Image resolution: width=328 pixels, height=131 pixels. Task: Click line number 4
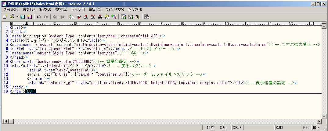[7, 40]
